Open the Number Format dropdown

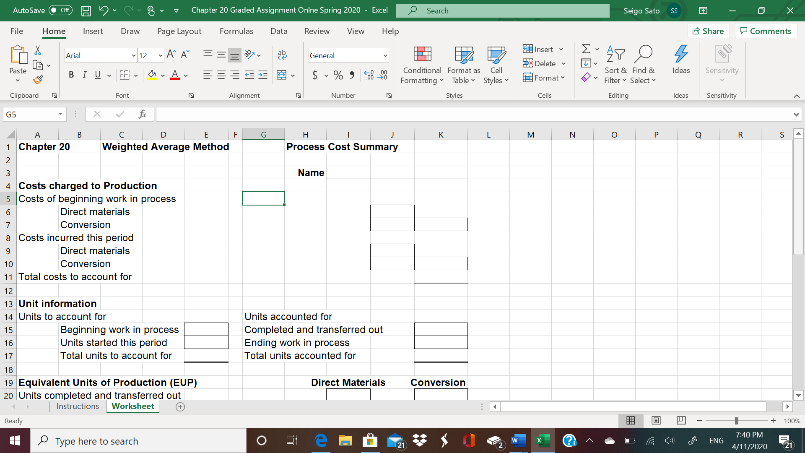tap(385, 55)
